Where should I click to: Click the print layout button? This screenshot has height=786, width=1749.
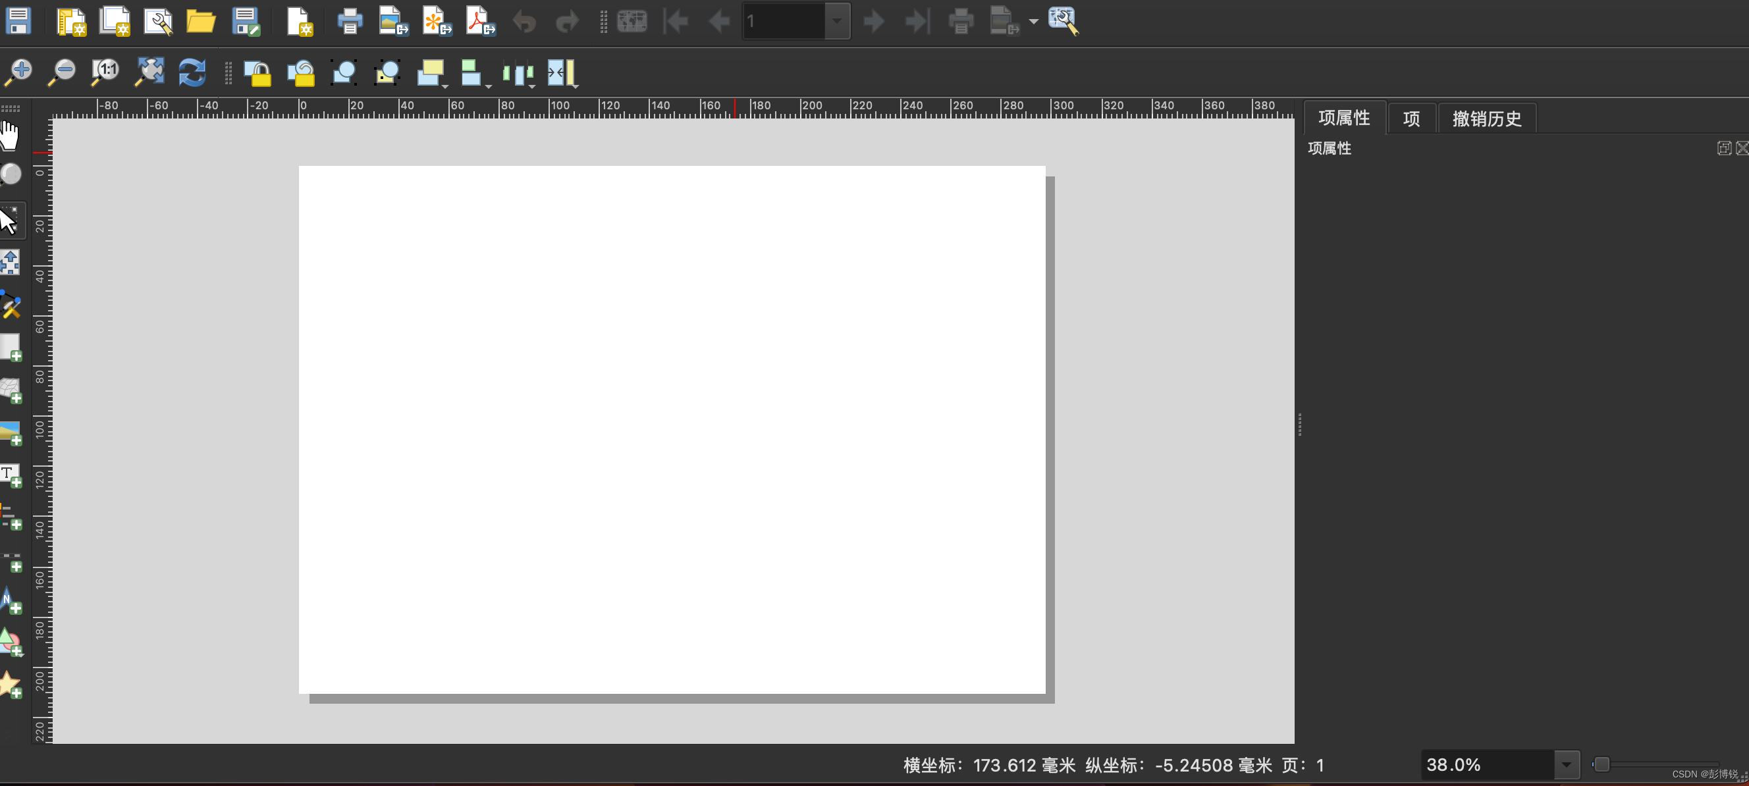click(350, 20)
